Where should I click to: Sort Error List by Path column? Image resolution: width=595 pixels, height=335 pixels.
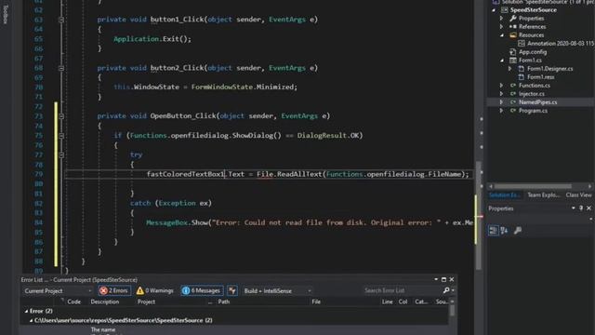224,301
